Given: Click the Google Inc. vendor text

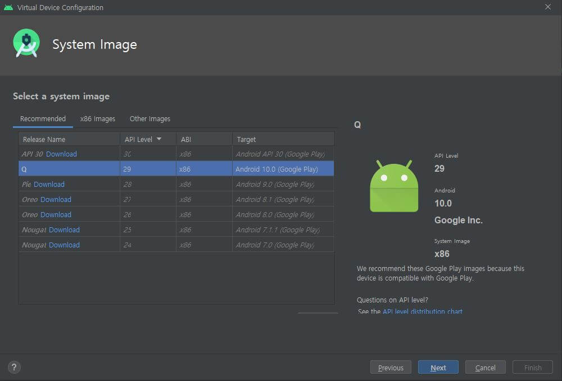Looking at the screenshot, I should click(459, 220).
